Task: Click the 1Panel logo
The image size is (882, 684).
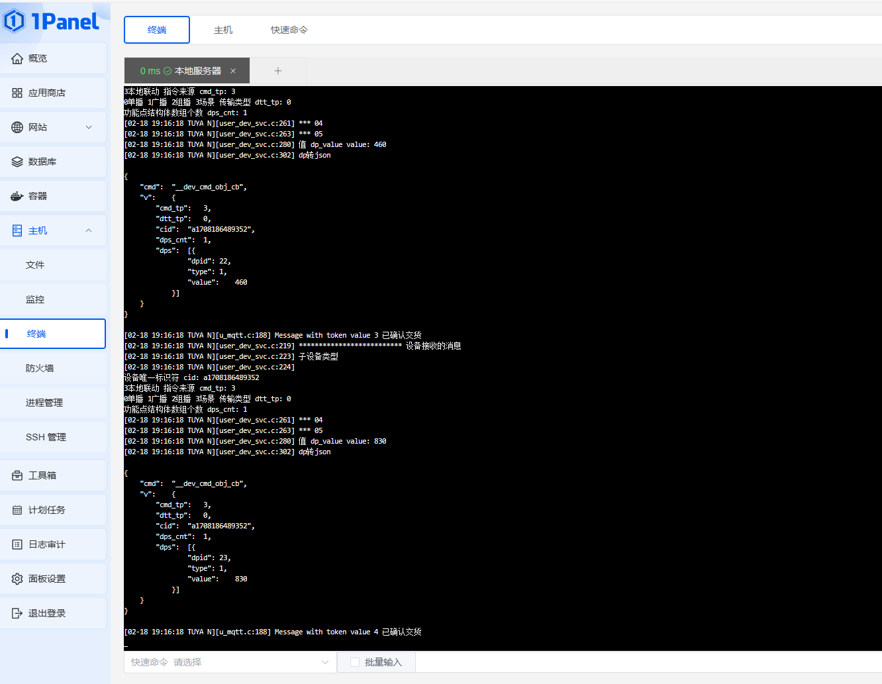Action: point(51,21)
